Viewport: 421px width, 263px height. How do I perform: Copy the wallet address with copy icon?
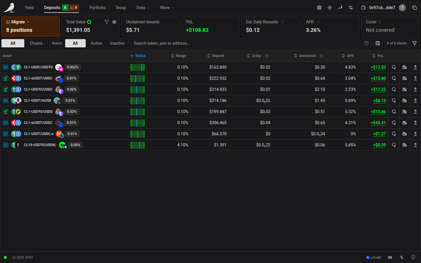click(x=415, y=8)
